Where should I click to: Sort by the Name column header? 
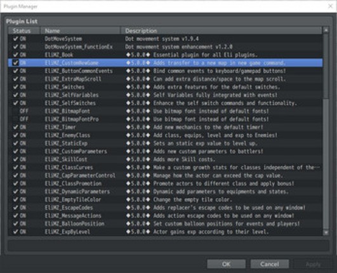click(x=80, y=30)
